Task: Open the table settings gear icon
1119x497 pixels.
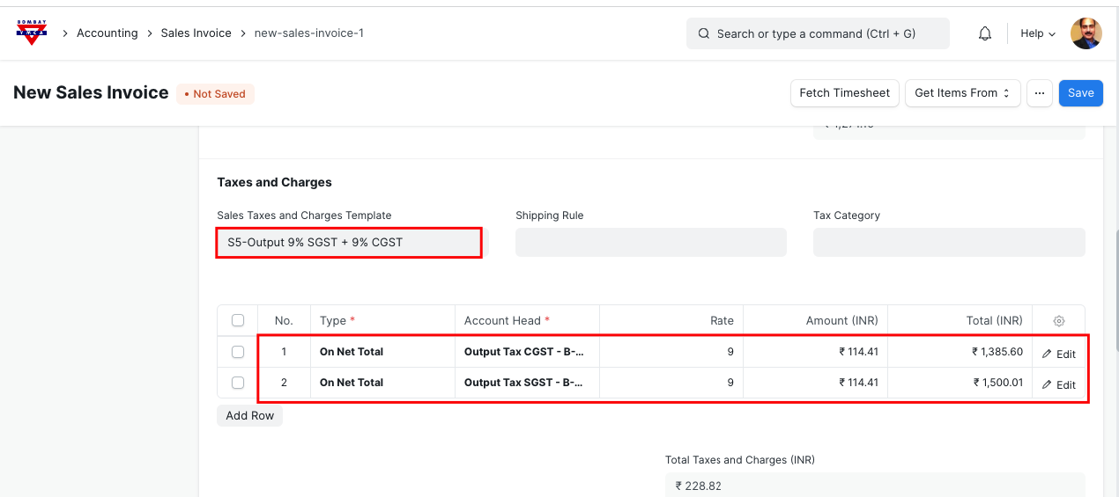Action: coord(1059,321)
